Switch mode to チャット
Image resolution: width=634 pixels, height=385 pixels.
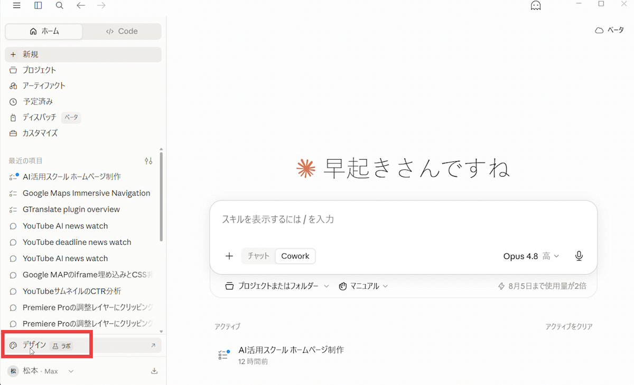(259, 256)
